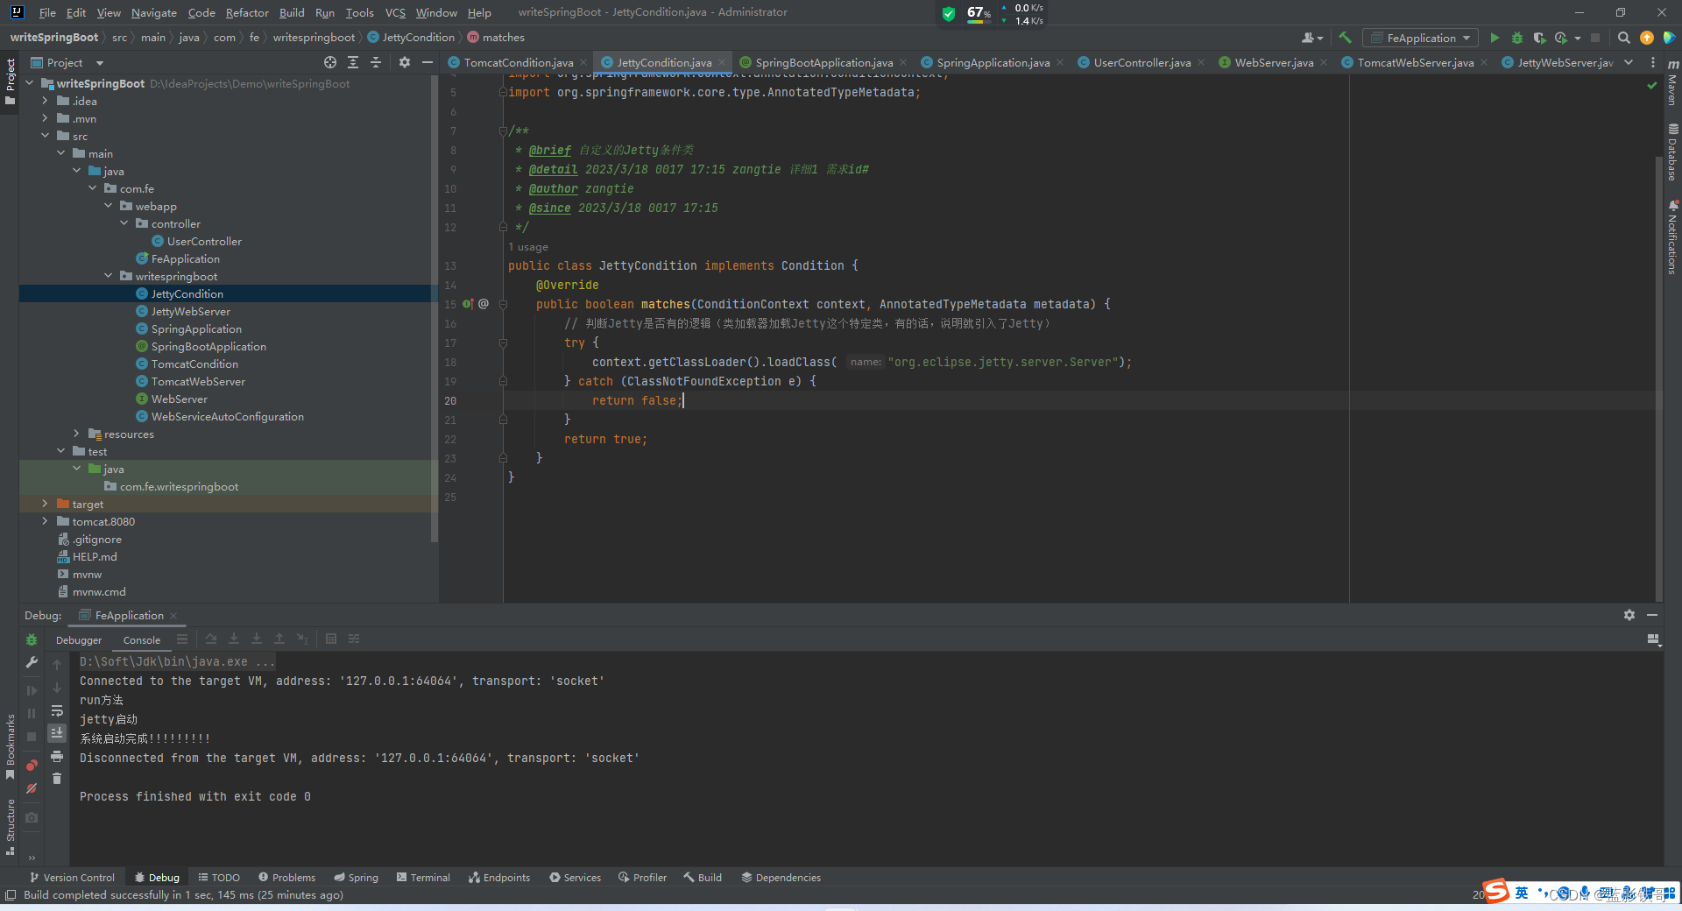Clear console with the trash icon

tap(57, 779)
